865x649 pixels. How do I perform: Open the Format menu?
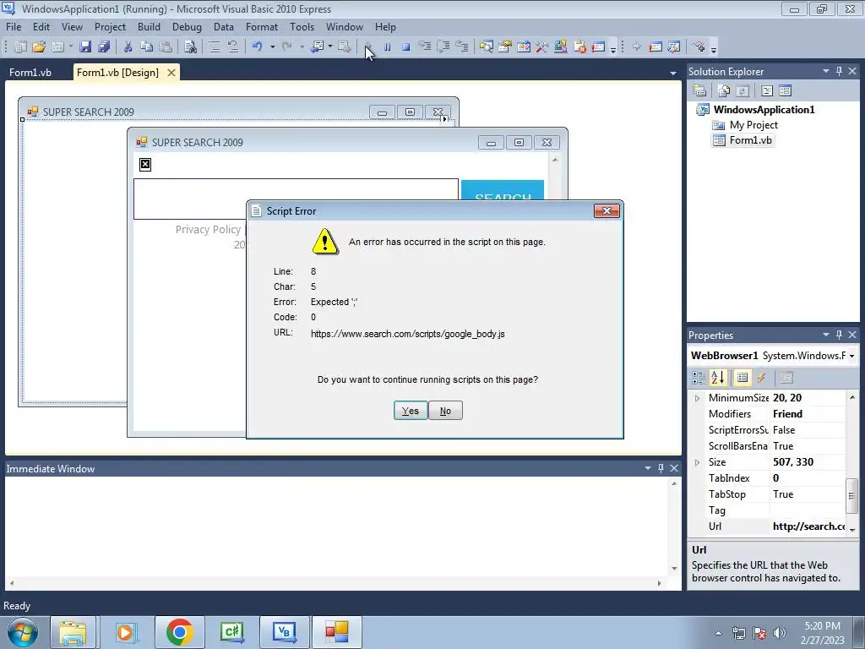click(262, 26)
